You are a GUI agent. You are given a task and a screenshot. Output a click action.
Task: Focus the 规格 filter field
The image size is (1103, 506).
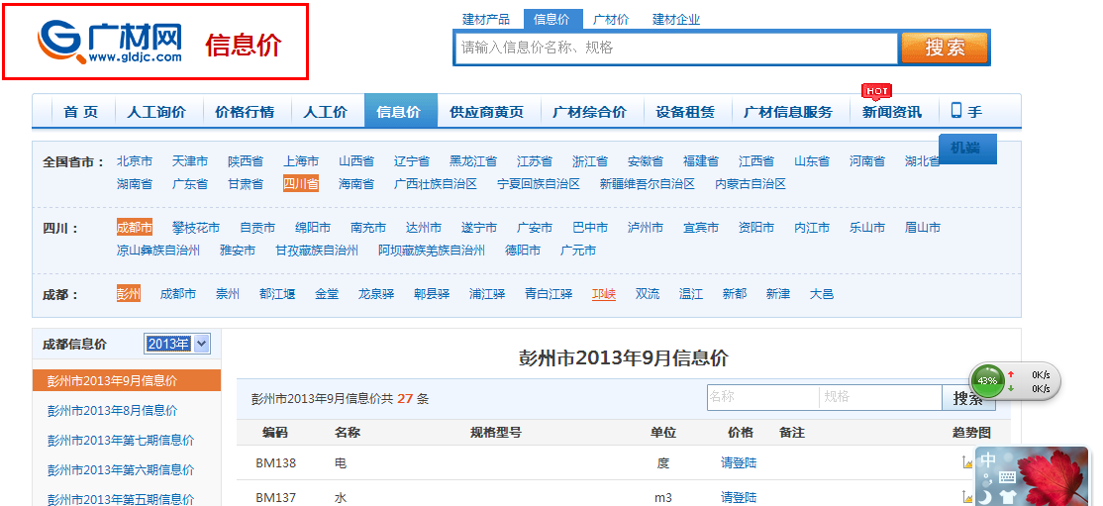[x=880, y=397]
